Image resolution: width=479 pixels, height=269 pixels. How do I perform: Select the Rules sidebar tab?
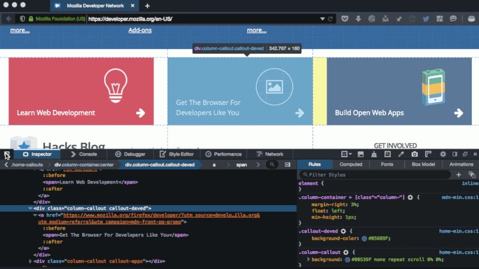pos(314,164)
